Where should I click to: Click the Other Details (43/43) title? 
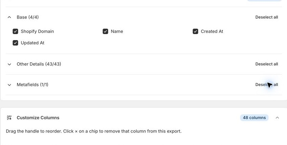tap(39, 64)
